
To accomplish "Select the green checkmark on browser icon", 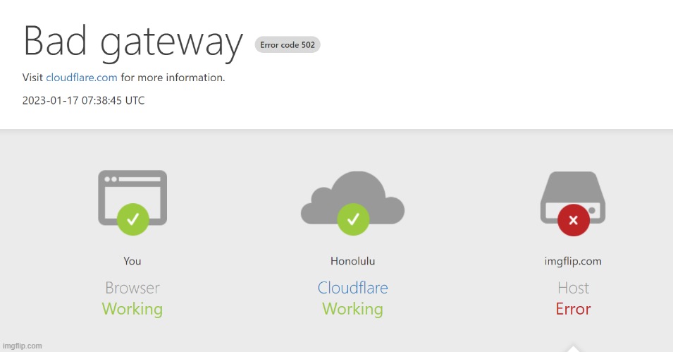I will coord(132,219).
